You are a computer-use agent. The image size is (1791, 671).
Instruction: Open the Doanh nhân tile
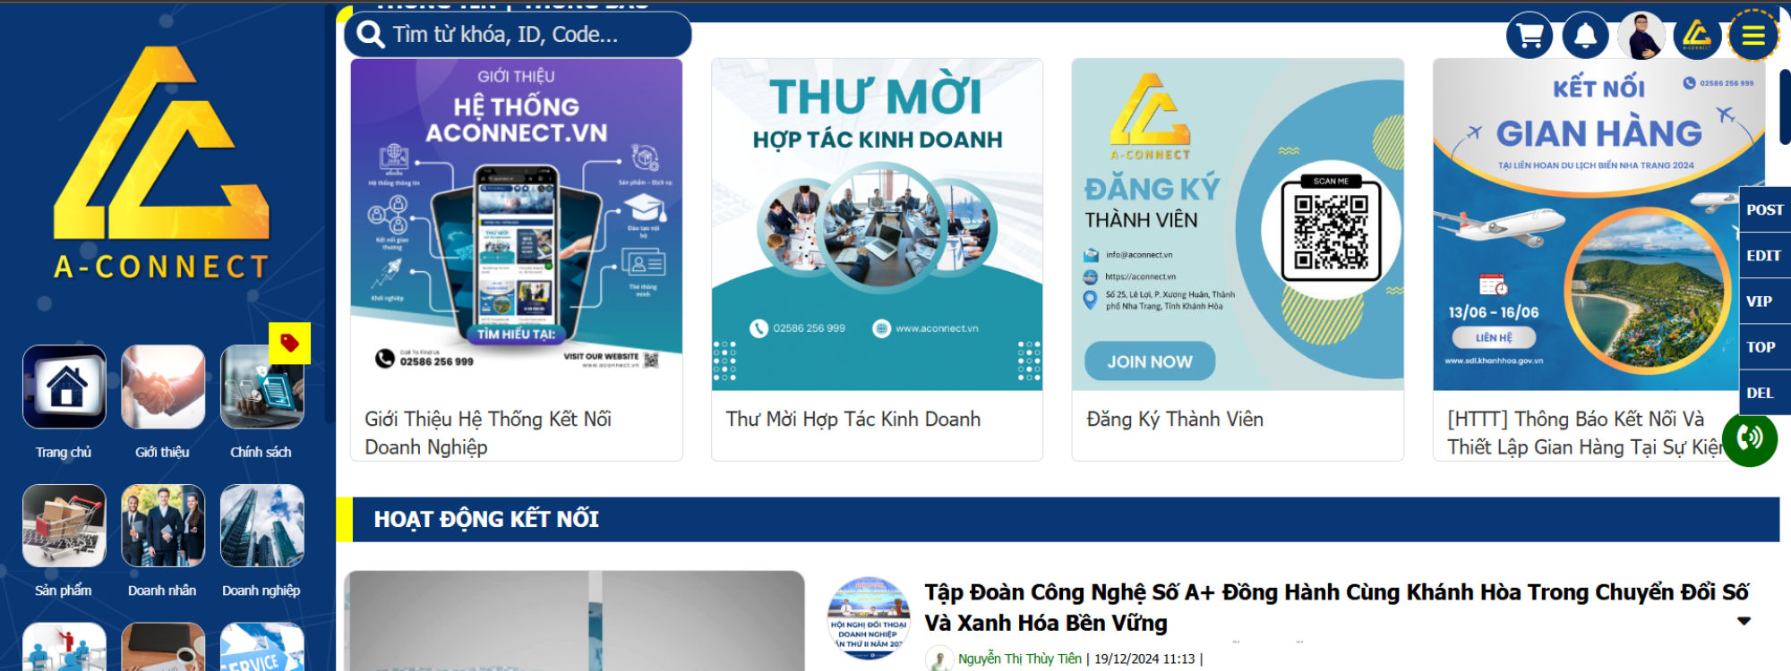coord(163,525)
